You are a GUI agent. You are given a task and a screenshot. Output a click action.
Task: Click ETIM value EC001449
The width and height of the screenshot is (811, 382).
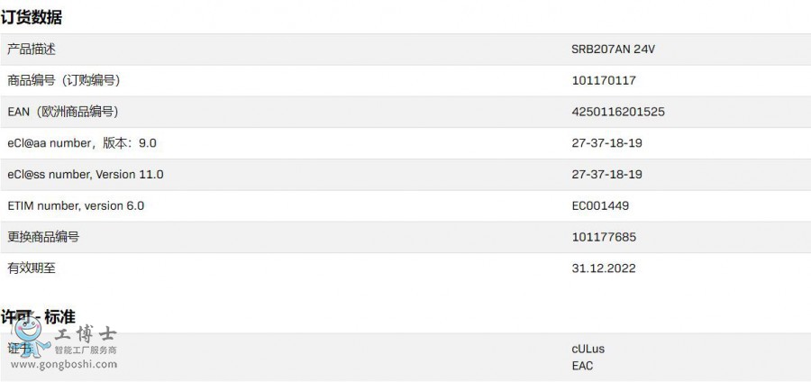[x=600, y=205]
